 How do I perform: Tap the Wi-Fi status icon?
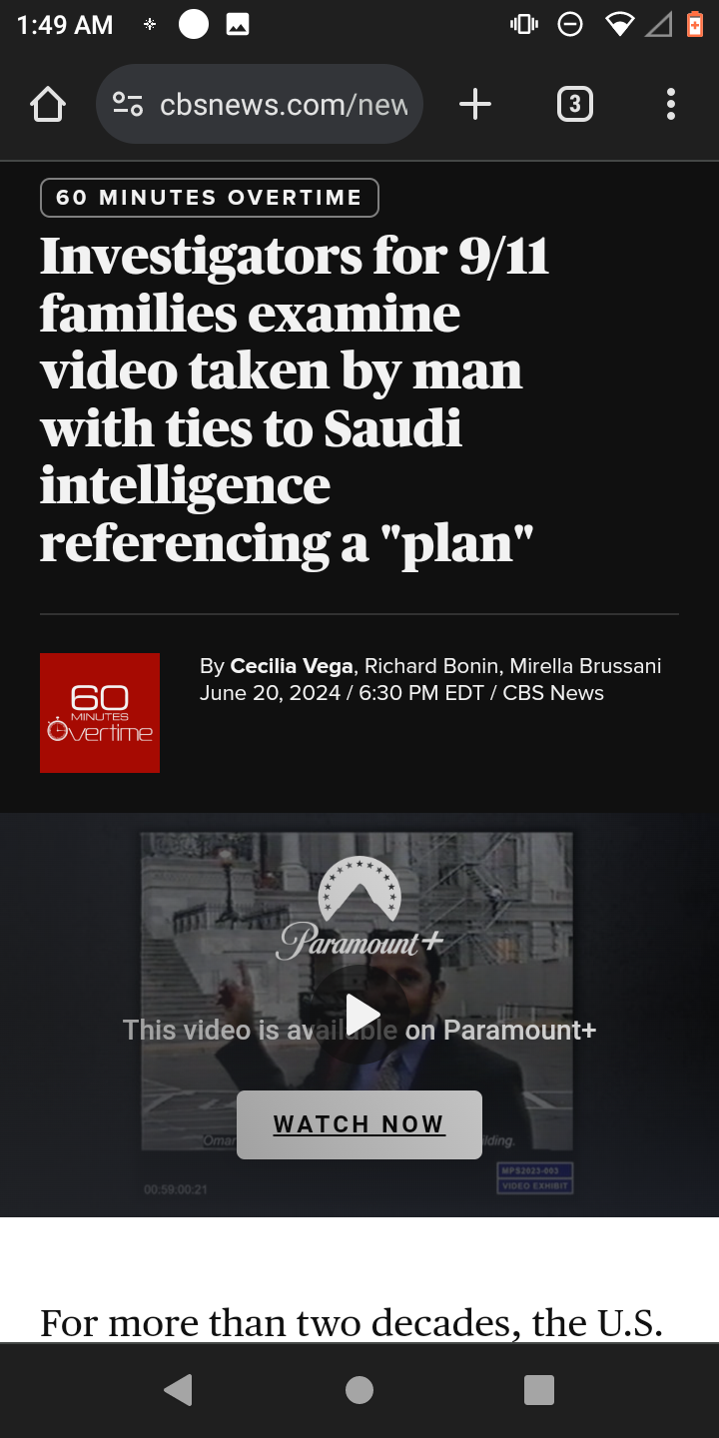click(x=620, y=25)
